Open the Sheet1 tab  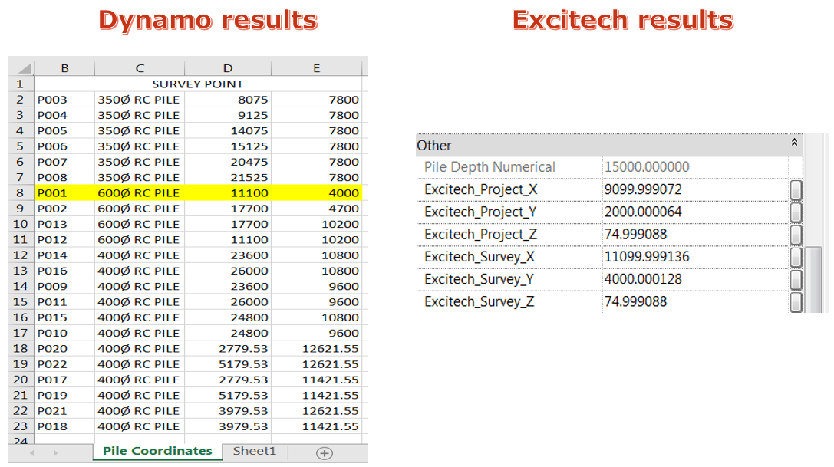click(x=255, y=451)
